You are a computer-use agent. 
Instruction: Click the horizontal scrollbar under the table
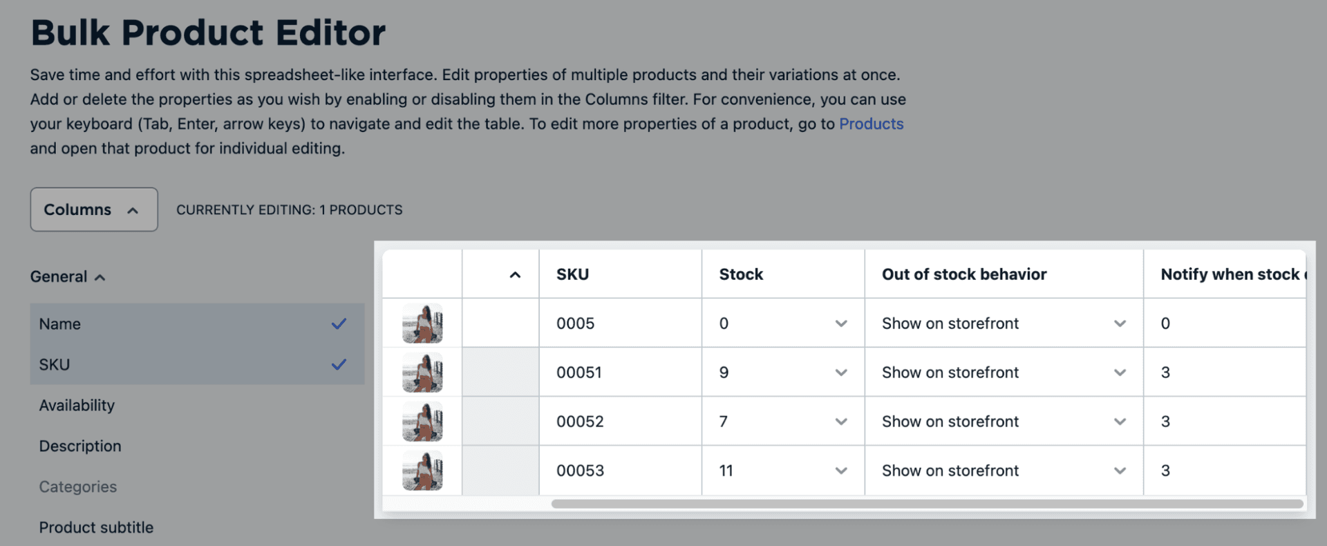click(x=926, y=504)
